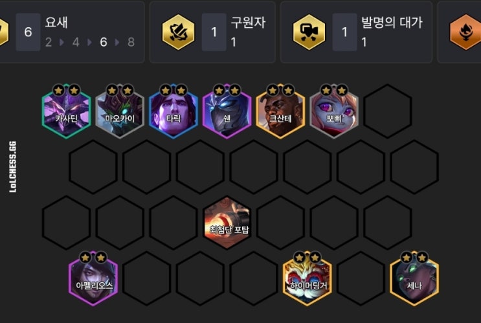Select the empty hexagon right of 아펠리오스
The width and height of the screenshot is (481, 323).
[x=147, y=278]
